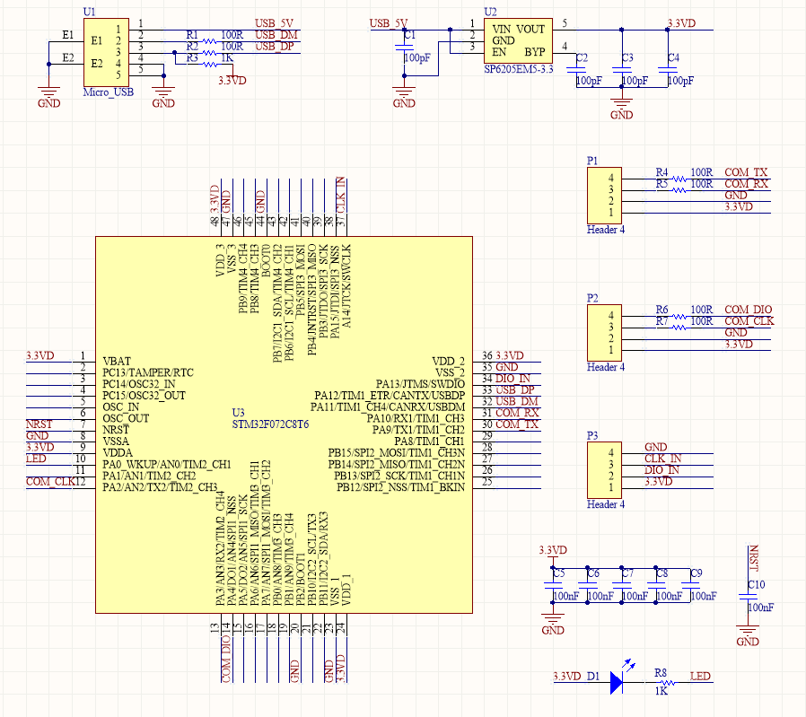Click the COM_TX net label at header P1
The image size is (806, 717).
[746, 172]
